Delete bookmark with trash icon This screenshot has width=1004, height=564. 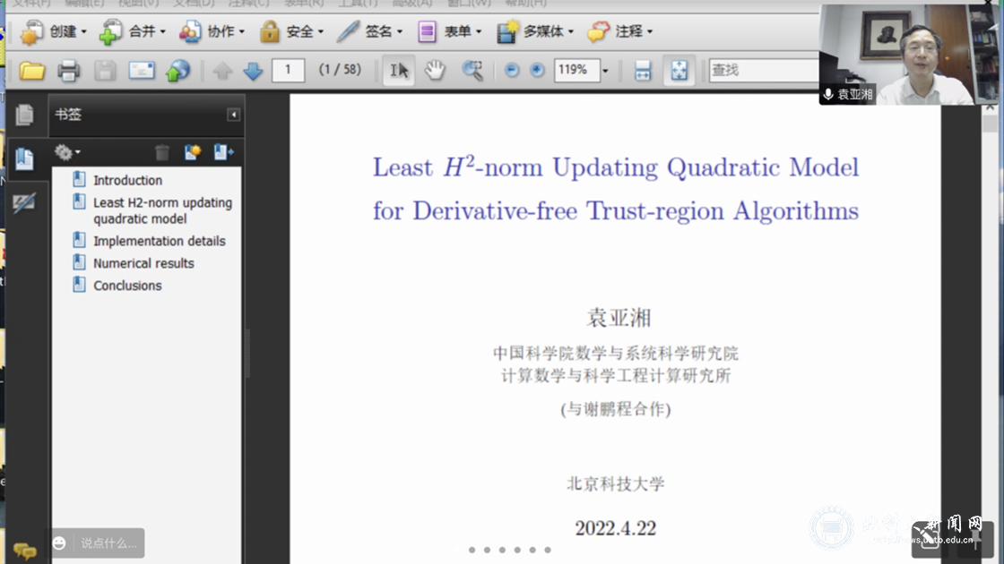pos(161,153)
